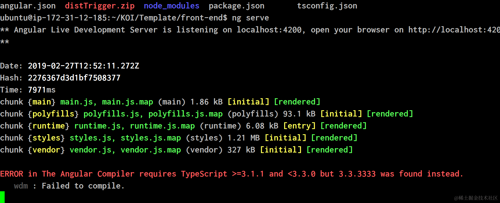Screen dimensions: 500x203
Task: Click the package.json file name
Action: coord(236,6)
